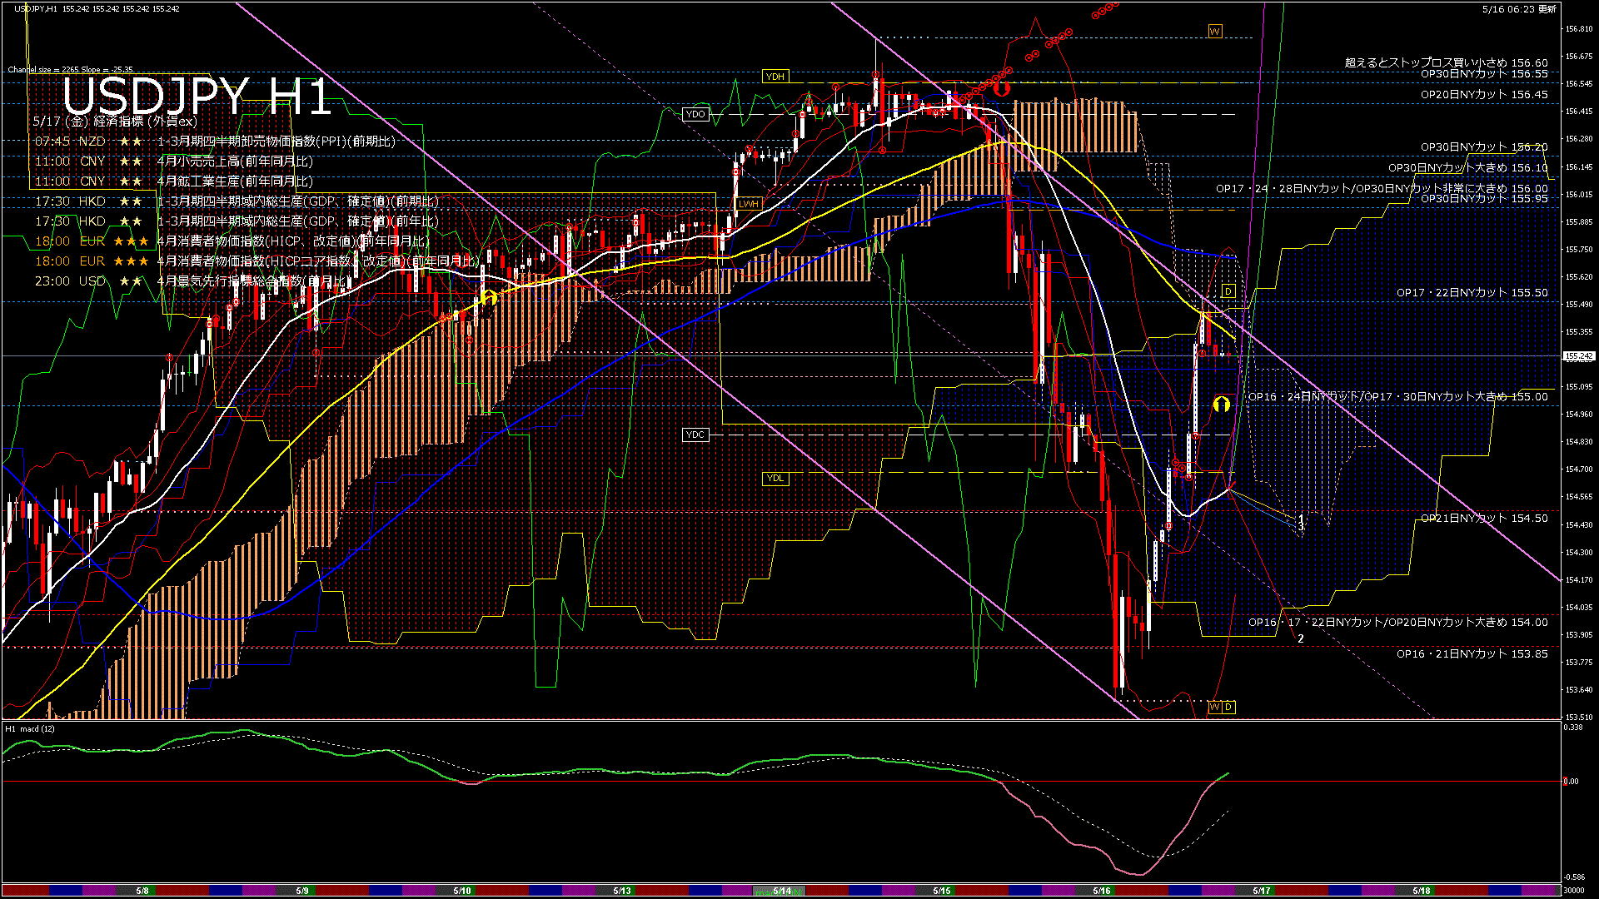Click the 5/10 date marker
This screenshot has width=1599, height=899.
click(462, 891)
